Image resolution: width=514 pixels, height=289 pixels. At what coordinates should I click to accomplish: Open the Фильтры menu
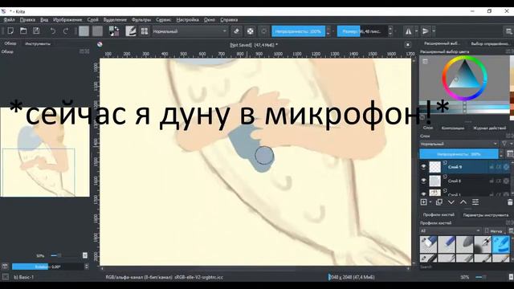141,19
